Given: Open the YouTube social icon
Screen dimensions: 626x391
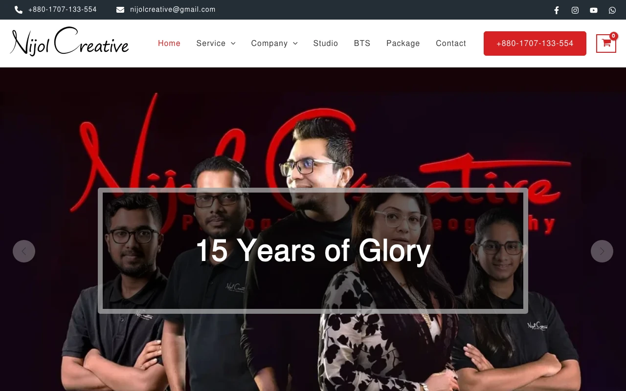Looking at the screenshot, I should 594,10.
